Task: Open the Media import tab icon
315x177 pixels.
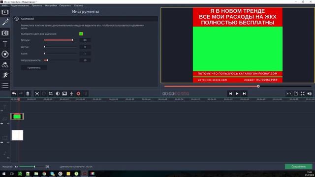Action: click(x=5, y=12)
